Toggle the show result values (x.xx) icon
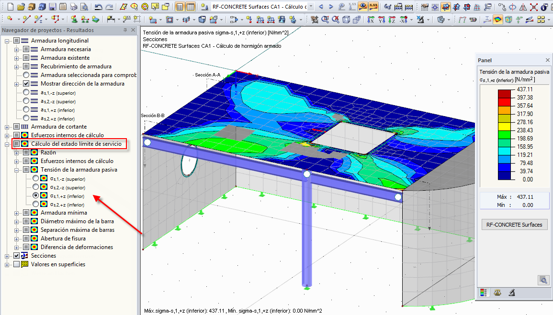This screenshot has width=553, height=315. click(374, 7)
